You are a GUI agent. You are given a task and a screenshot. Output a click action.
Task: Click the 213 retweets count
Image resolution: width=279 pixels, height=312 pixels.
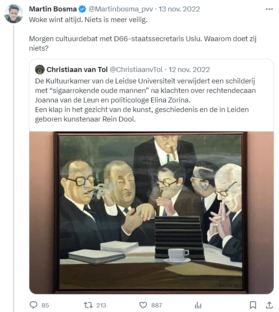pos(101,305)
